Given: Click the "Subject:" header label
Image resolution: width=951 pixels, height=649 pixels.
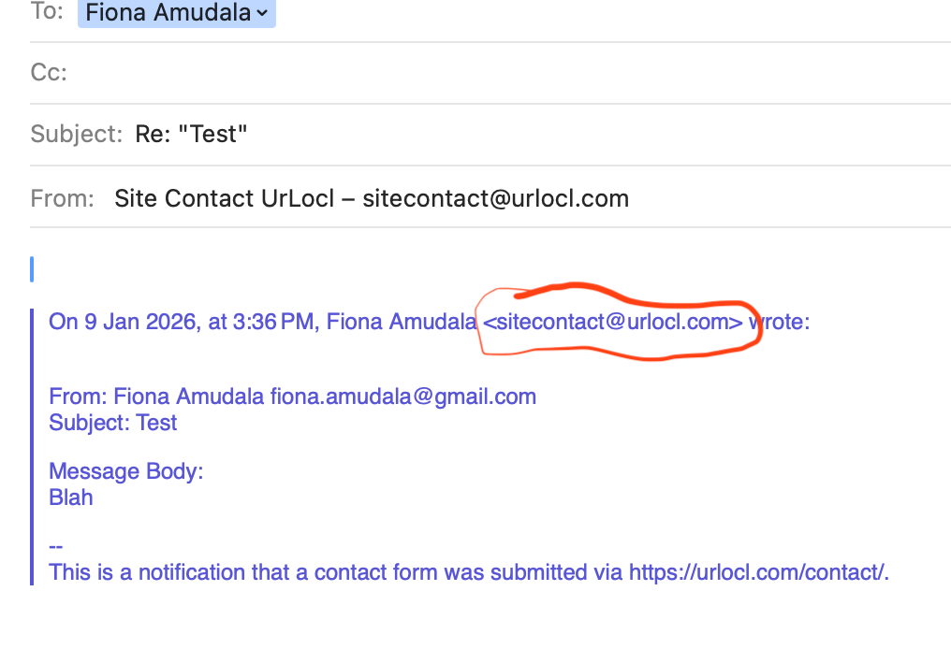Looking at the screenshot, I should point(77,134).
